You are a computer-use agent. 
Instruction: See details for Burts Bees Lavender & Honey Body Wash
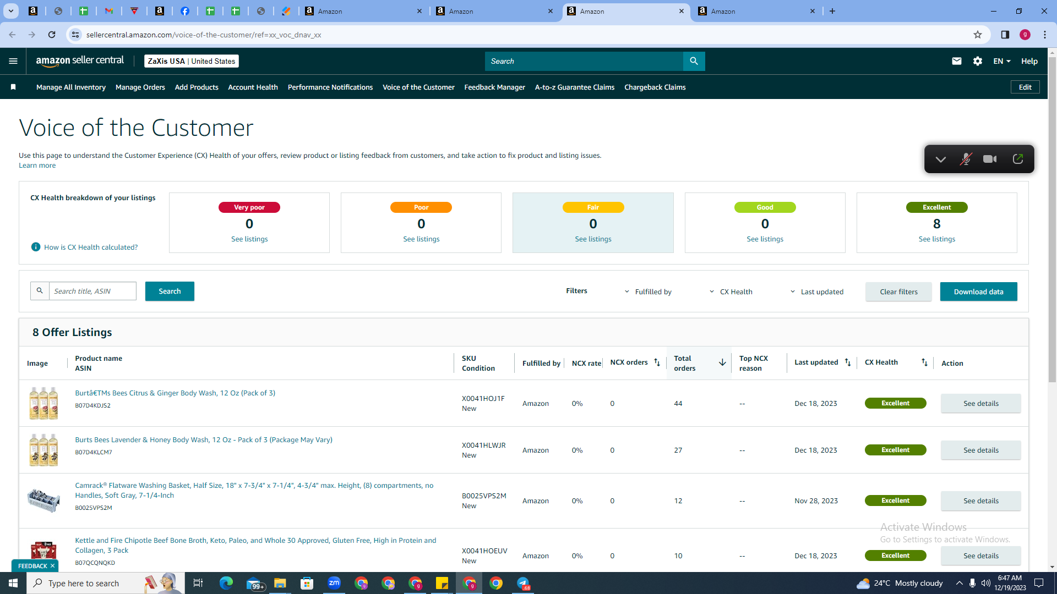[x=980, y=450]
